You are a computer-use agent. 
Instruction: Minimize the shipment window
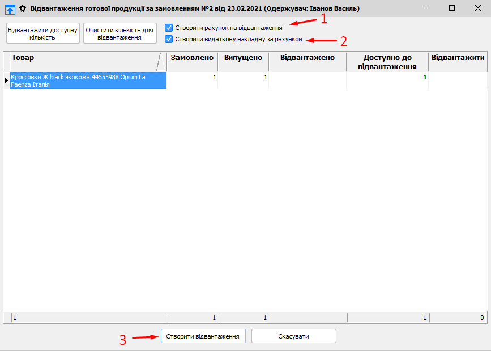click(425, 8)
